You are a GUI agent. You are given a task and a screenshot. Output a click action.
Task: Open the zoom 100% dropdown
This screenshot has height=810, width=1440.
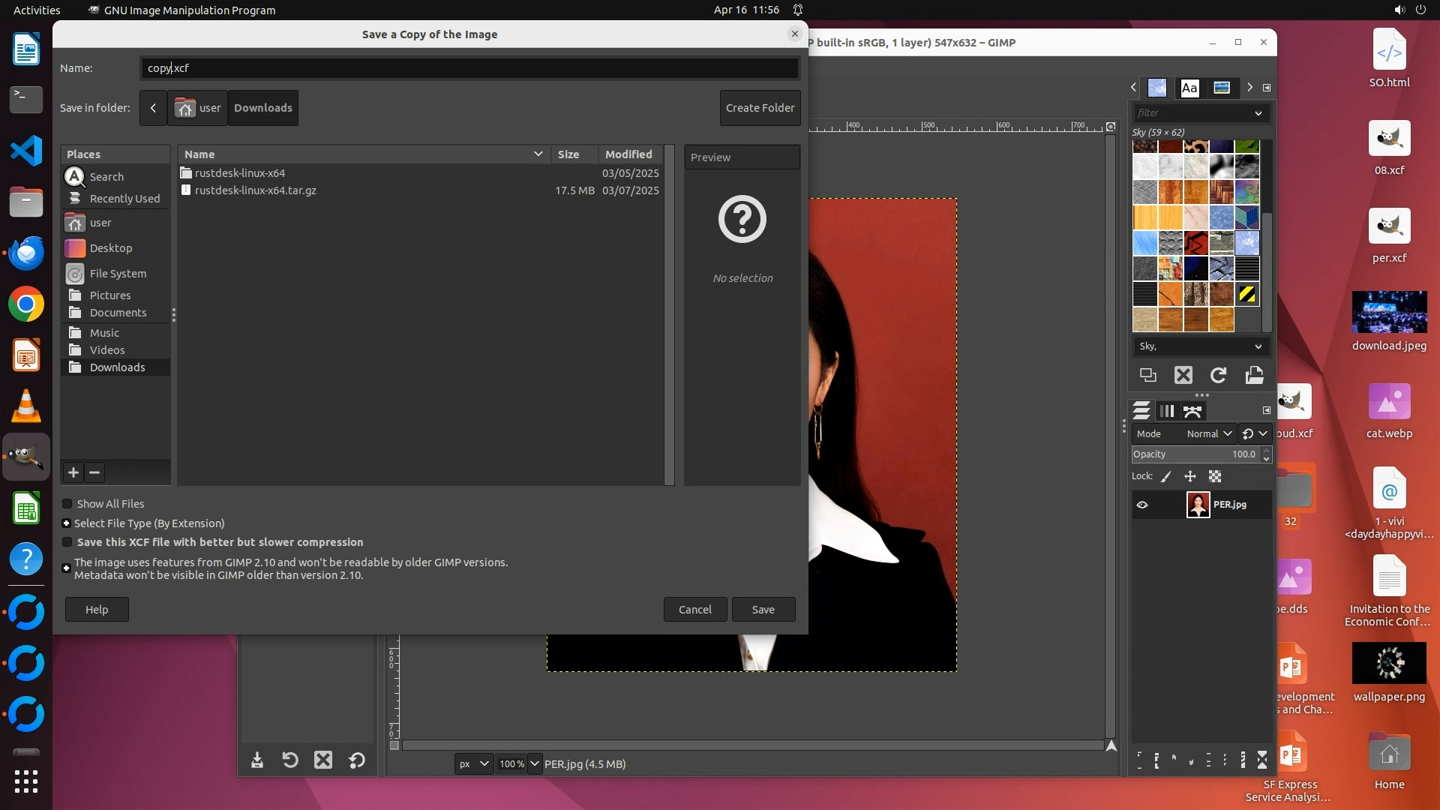point(534,763)
